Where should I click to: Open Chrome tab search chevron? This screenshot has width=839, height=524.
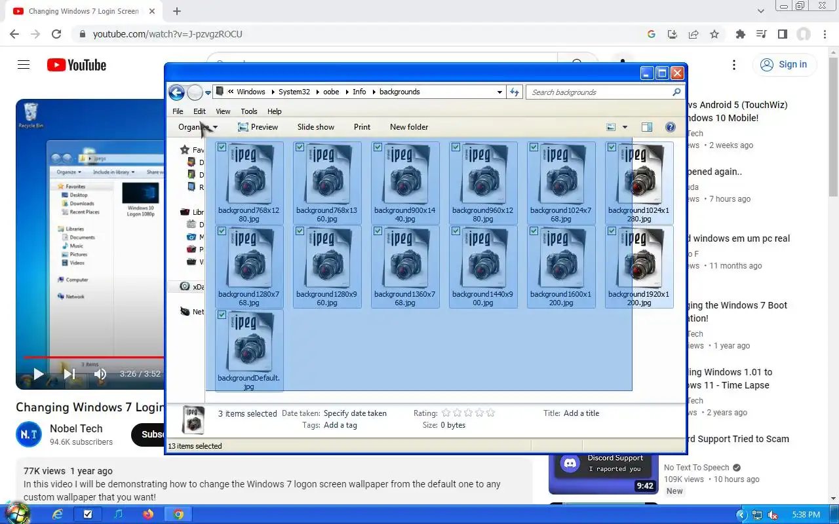[761, 11]
